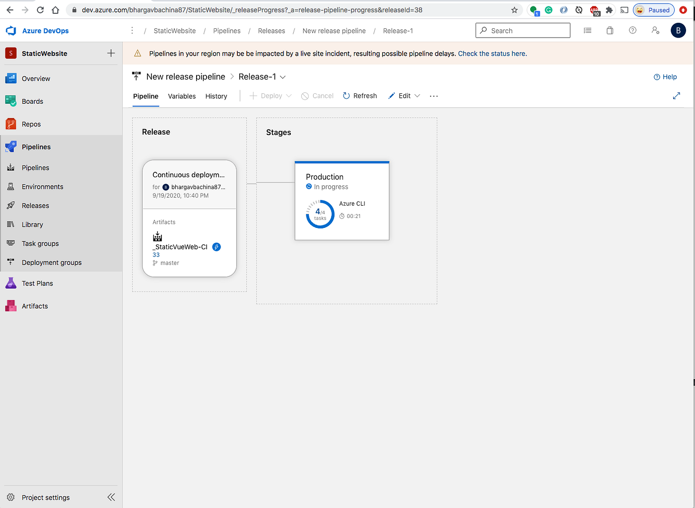This screenshot has width=695, height=508.
Task: Switch to the History tab
Action: [216, 96]
